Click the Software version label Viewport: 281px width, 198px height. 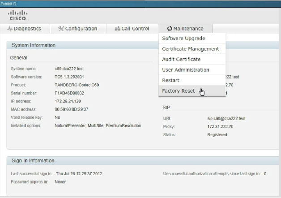[x=26, y=77]
